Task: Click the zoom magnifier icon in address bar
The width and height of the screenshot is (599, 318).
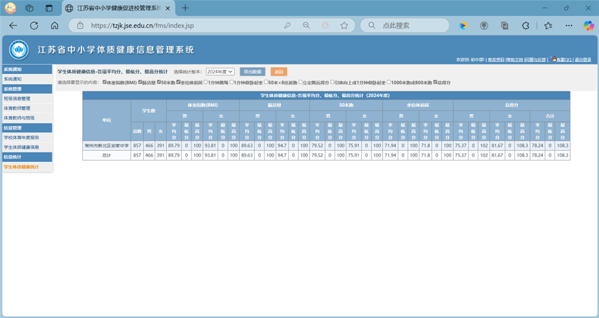Action: [307, 26]
